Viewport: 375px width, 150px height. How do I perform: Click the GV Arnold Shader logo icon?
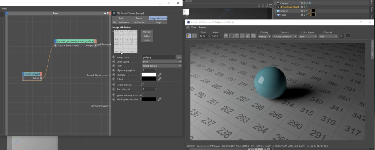click(x=114, y=13)
